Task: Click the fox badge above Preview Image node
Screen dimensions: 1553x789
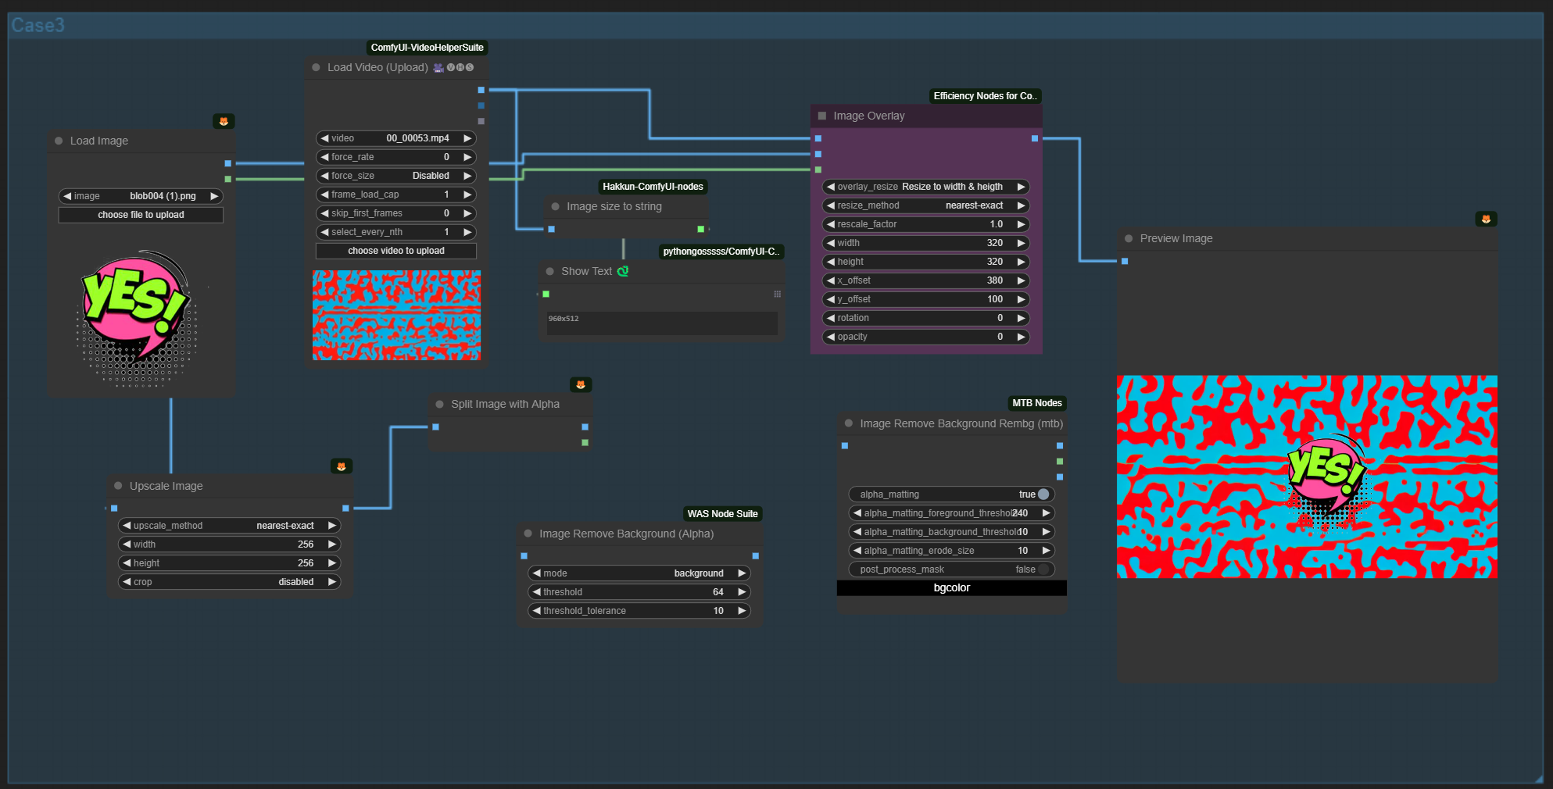Action: point(1486,219)
